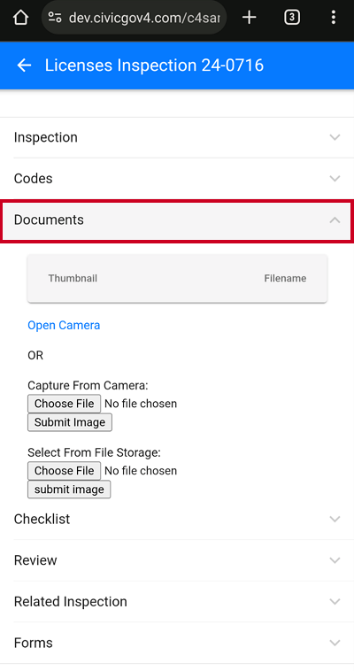
Task: Open the Related Inspection section
Action: click(x=177, y=602)
